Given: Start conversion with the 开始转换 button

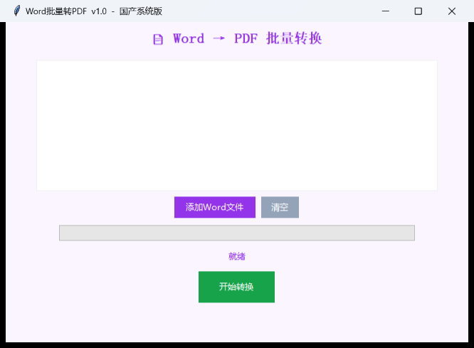Looking at the screenshot, I should (236, 287).
